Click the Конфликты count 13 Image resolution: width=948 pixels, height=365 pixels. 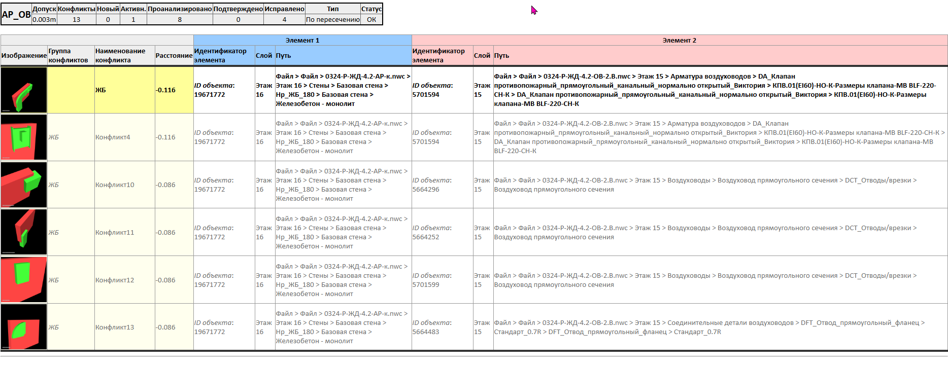(76, 19)
